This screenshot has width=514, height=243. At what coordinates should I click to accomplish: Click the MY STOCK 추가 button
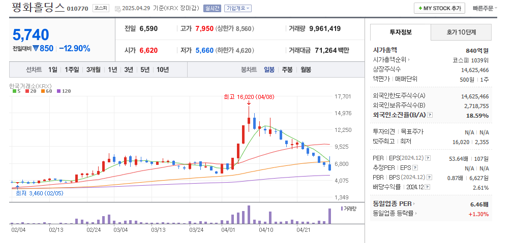(x=439, y=9)
